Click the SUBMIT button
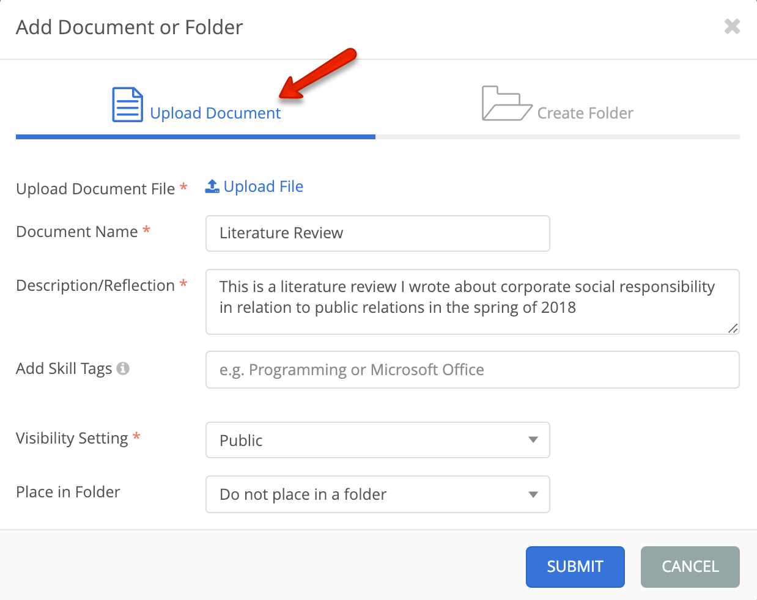Screen dimensions: 757x600 click(575, 567)
